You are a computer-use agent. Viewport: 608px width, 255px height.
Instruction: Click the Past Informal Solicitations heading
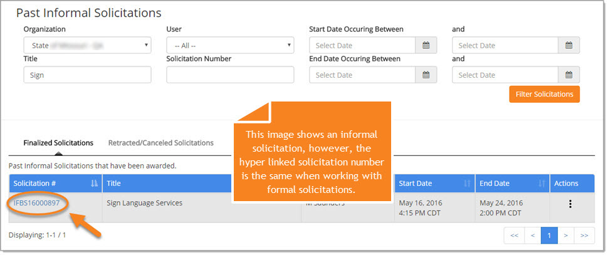[89, 13]
